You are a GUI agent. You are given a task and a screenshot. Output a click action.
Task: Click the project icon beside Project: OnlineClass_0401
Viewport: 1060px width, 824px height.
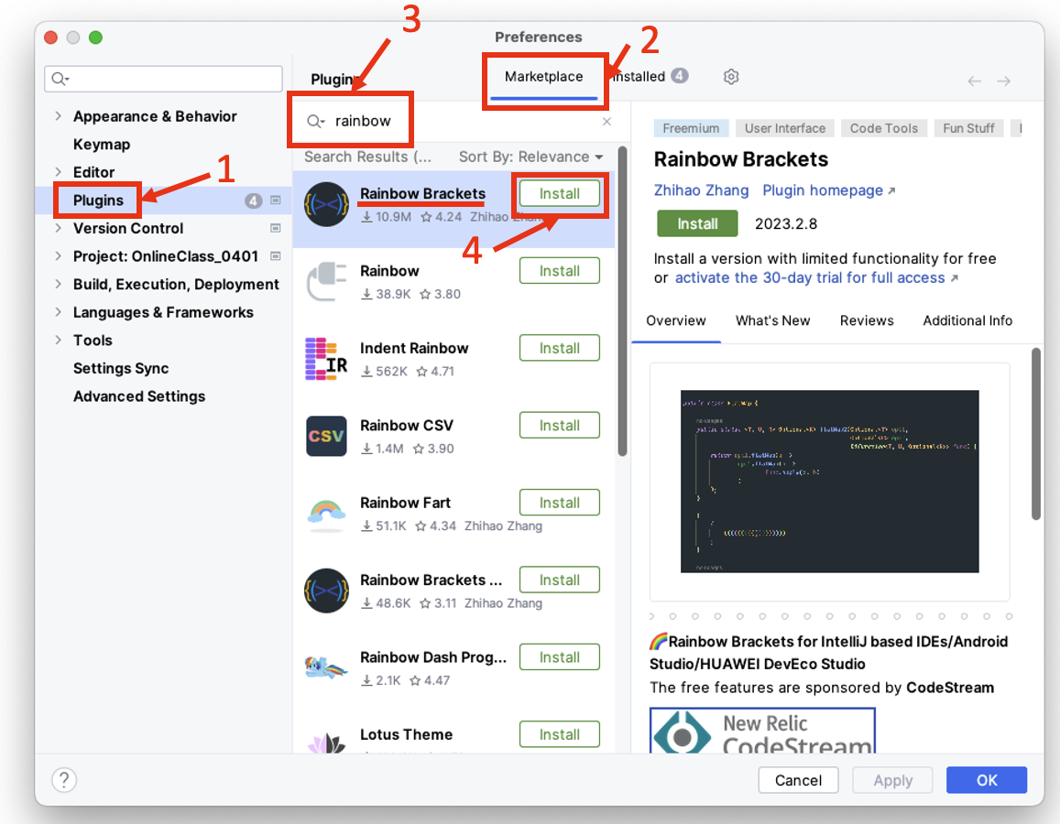276,256
